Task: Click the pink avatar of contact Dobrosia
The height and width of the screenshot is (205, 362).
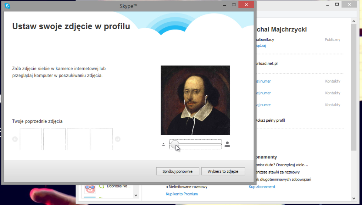Action: [90, 189]
